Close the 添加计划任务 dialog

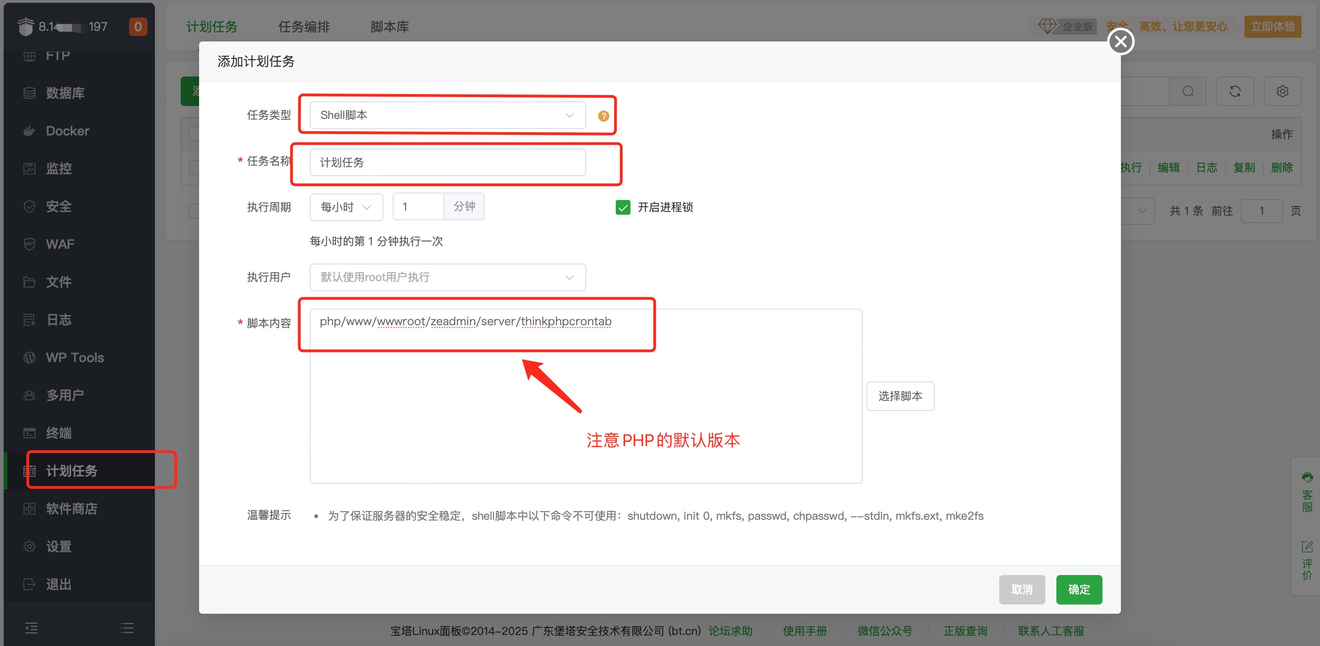click(1120, 41)
